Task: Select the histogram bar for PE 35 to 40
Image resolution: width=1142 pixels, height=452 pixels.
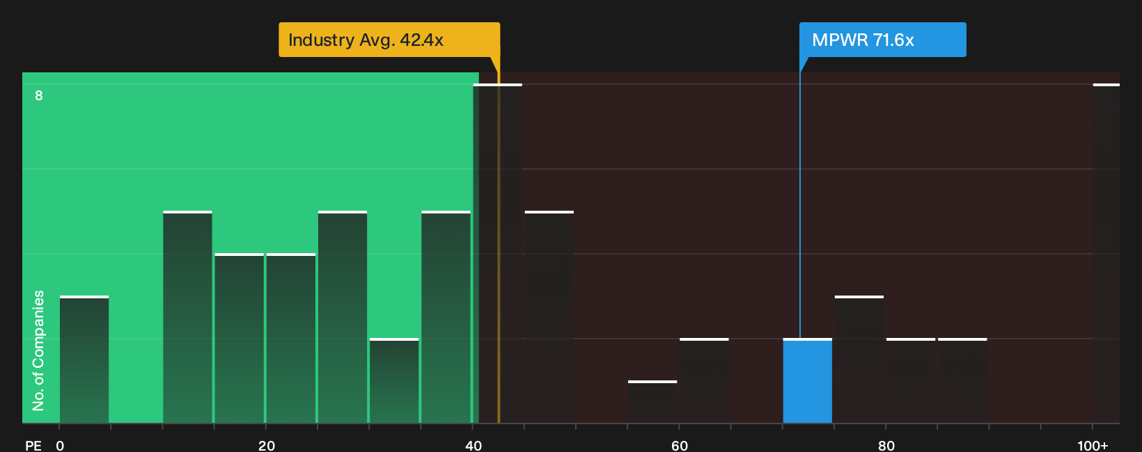Action: pyautogui.click(x=446, y=317)
